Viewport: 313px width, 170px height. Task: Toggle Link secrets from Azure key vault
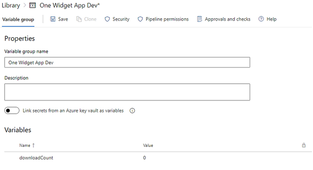pos(12,110)
